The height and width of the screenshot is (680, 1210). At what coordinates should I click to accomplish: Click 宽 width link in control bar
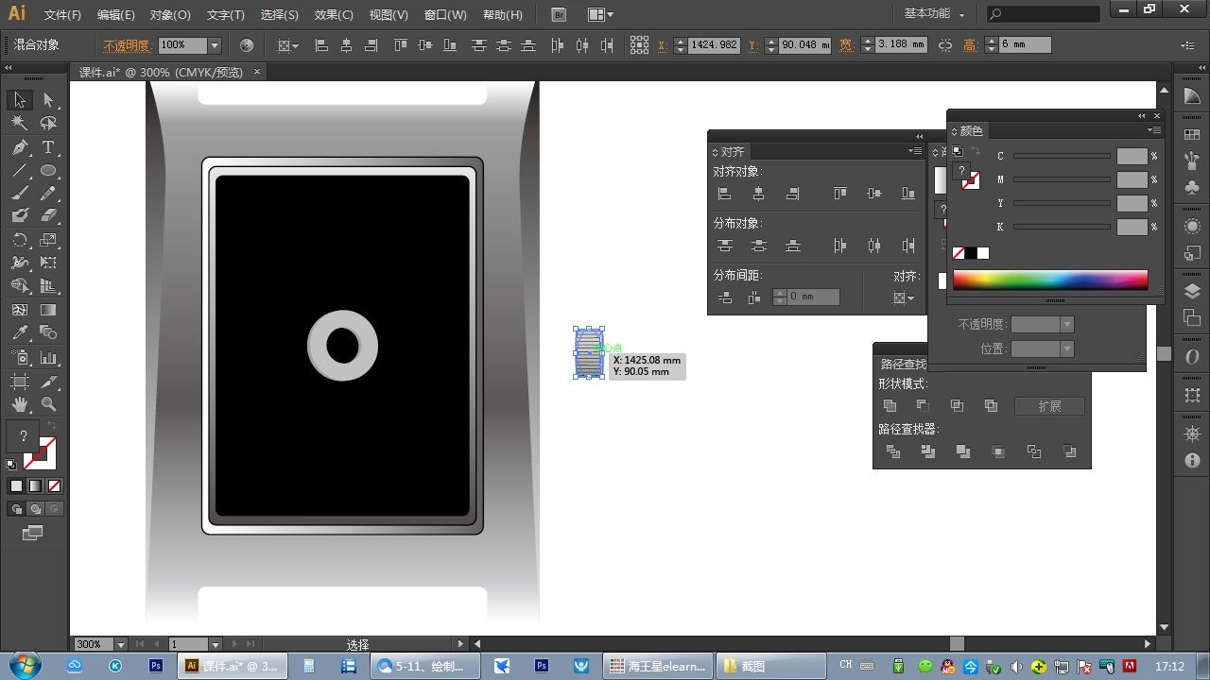coord(845,45)
